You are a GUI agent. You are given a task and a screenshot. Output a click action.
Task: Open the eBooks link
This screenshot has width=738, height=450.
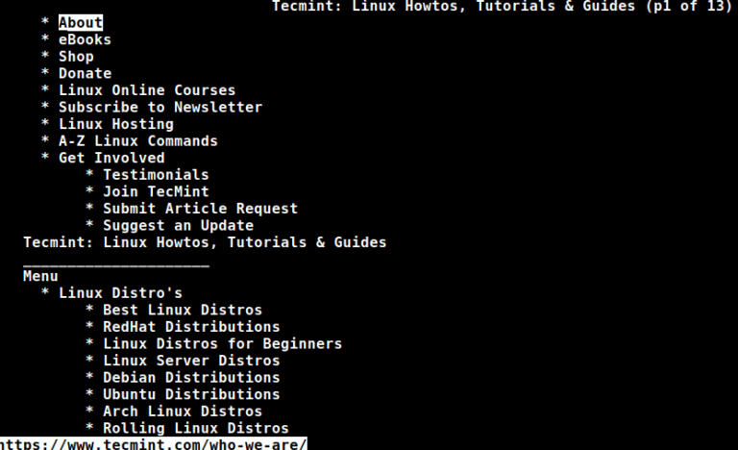[x=85, y=39]
